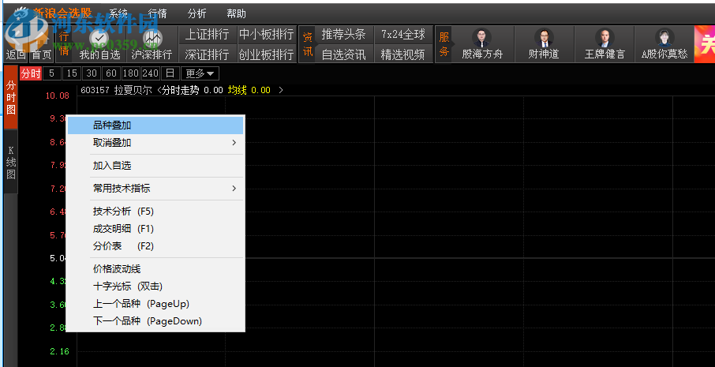Image resolution: width=715 pixels, height=367 pixels.
Task: Select the 180 minute period
Action: pyautogui.click(x=131, y=73)
